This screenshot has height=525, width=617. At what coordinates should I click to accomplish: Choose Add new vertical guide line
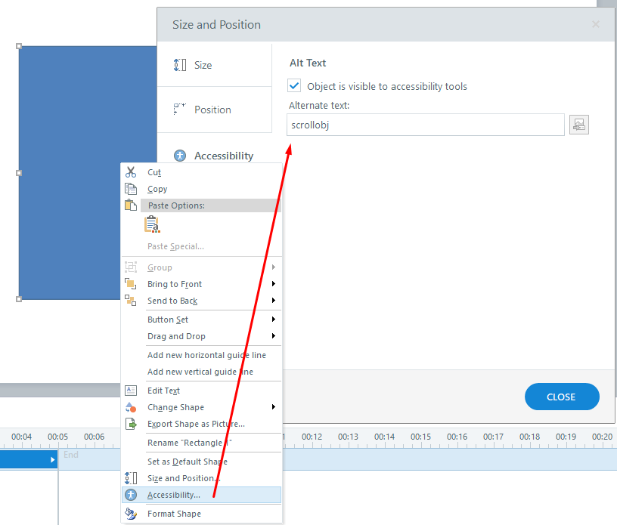pos(201,372)
